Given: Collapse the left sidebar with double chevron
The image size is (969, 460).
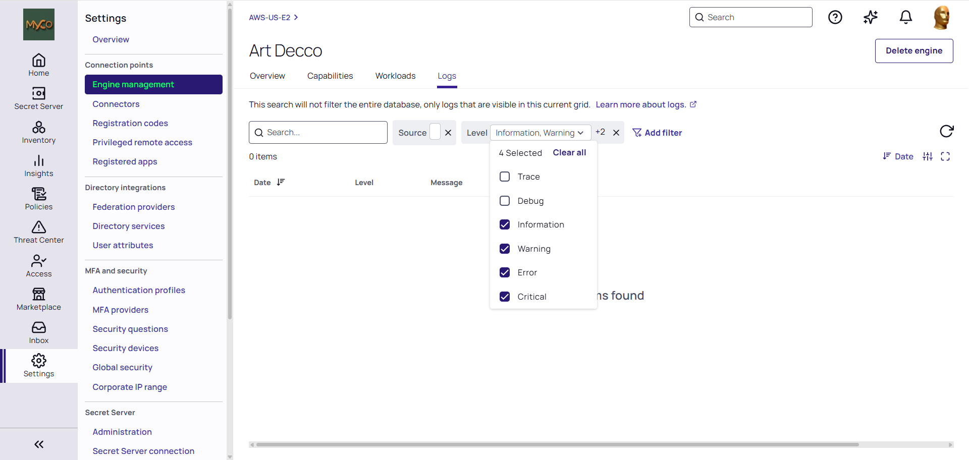Looking at the screenshot, I should tap(39, 444).
